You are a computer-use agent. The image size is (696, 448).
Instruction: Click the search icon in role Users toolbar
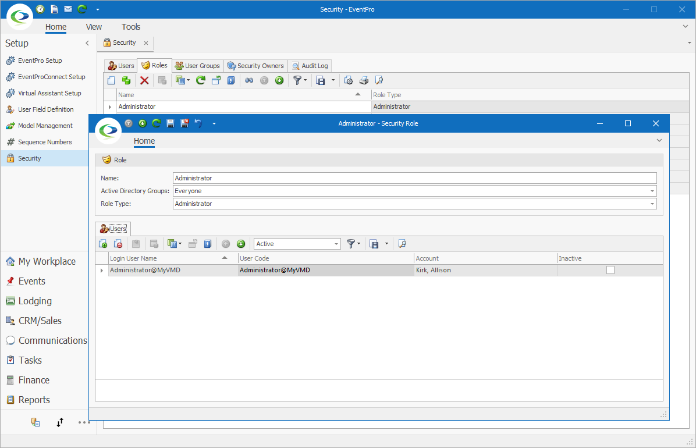[x=403, y=244]
